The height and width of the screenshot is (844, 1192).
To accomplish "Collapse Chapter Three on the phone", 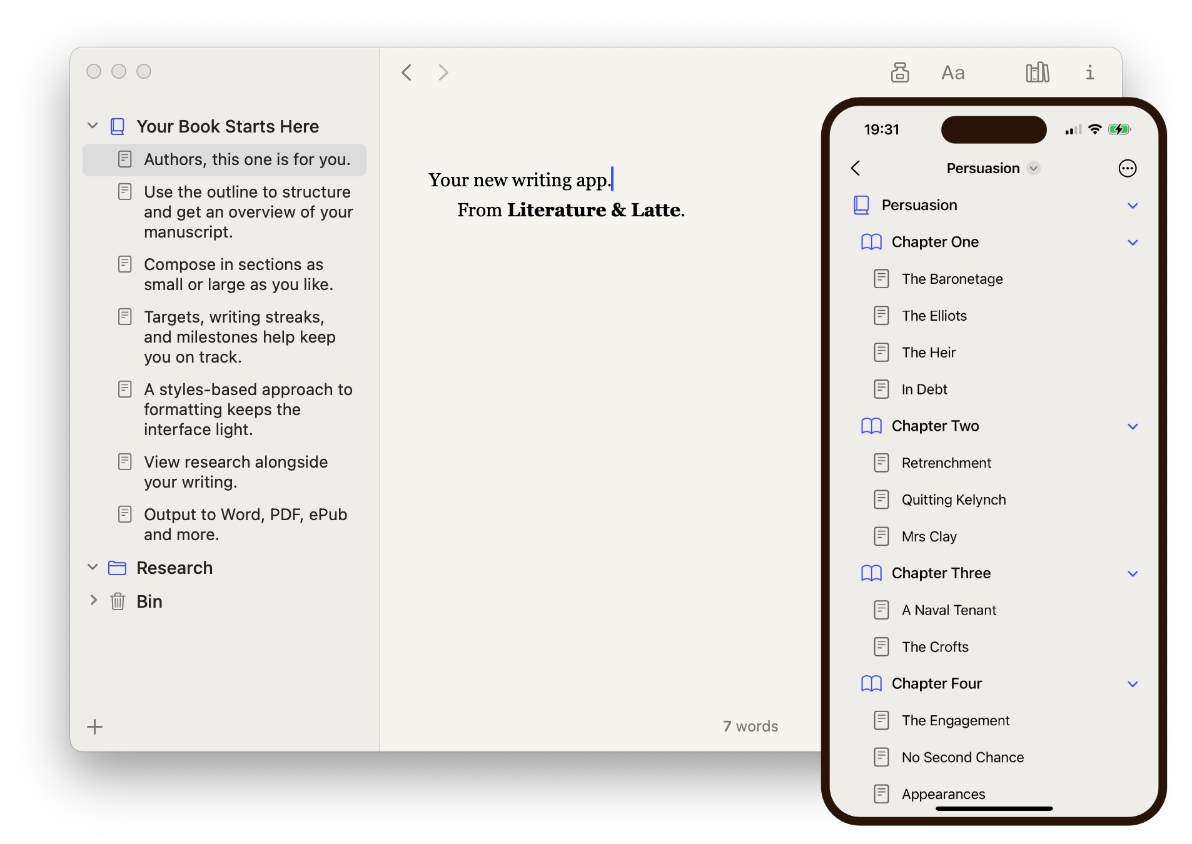I will (1133, 574).
